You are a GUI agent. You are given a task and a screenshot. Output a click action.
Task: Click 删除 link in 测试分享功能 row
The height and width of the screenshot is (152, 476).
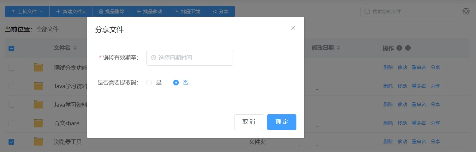click(x=388, y=68)
